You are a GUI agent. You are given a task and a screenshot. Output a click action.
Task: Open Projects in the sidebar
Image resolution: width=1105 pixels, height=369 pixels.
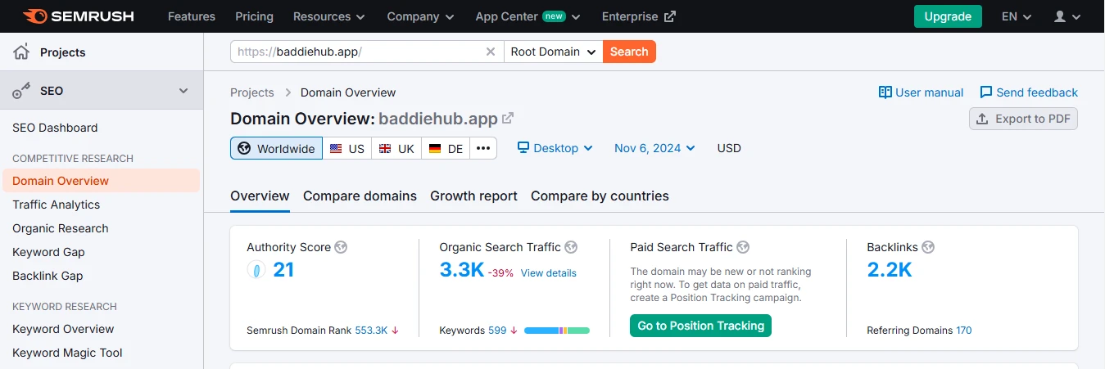(x=63, y=52)
